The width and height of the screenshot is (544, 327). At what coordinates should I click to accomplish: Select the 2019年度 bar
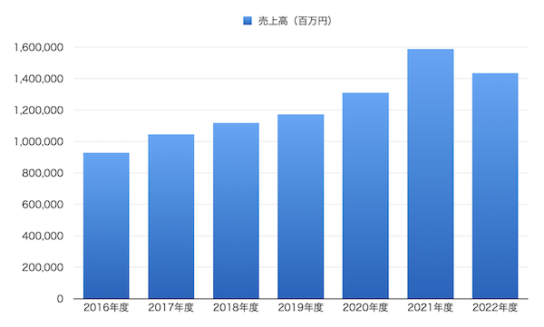(x=301, y=207)
